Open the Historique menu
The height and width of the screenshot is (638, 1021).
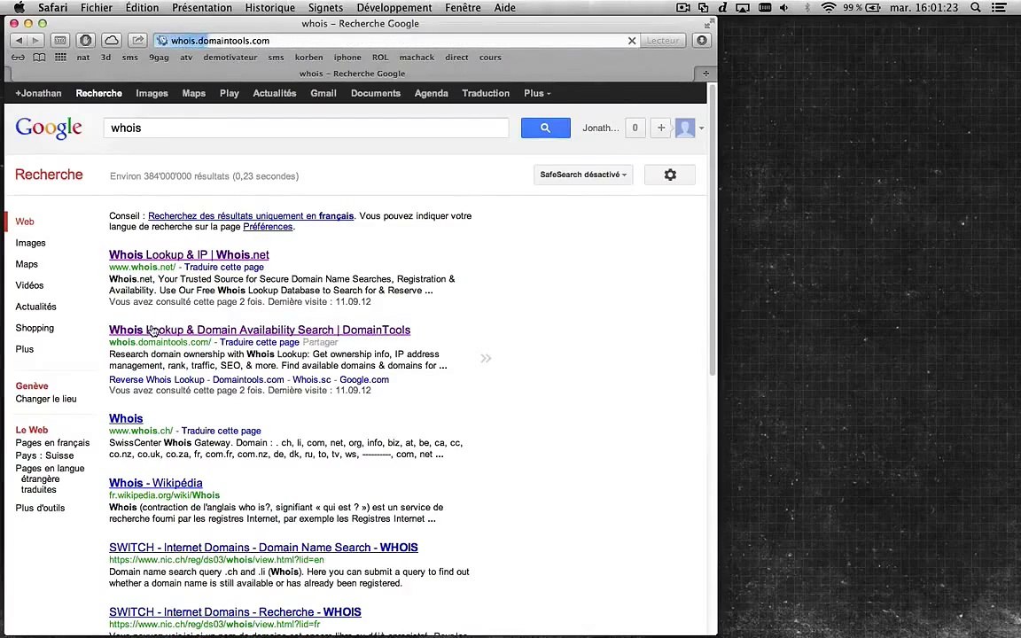[x=269, y=8]
